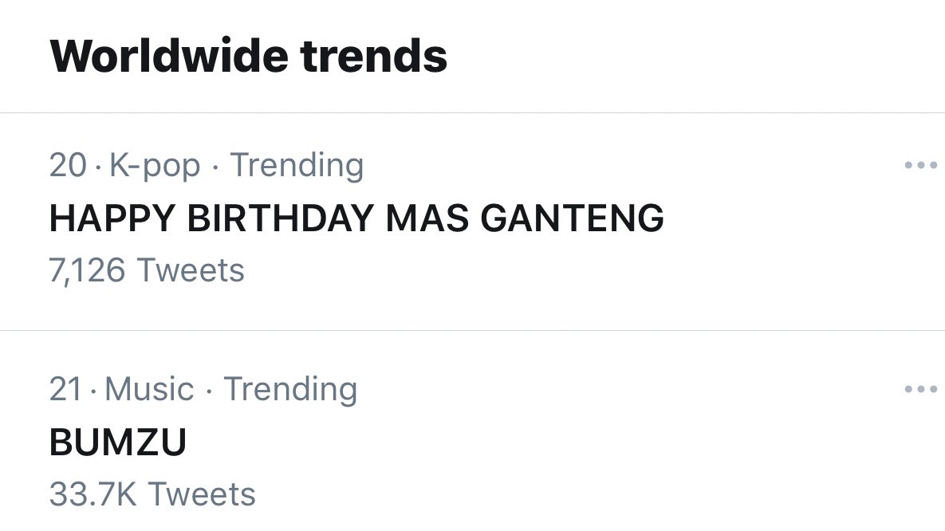Click the word Tweets after 33.7K
Screen dimensions: 945x531
[202, 494]
